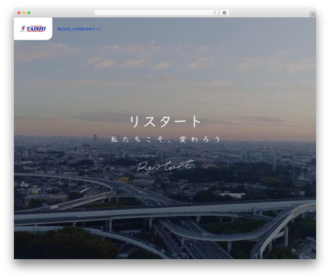Close the browser window with the red button
Viewport: 330px width, 279px height.
point(19,13)
